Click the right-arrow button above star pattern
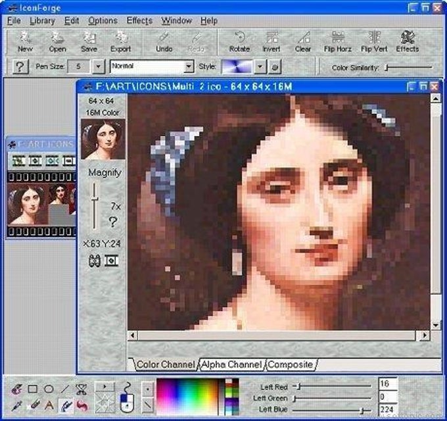 pyautogui.click(x=105, y=387)
